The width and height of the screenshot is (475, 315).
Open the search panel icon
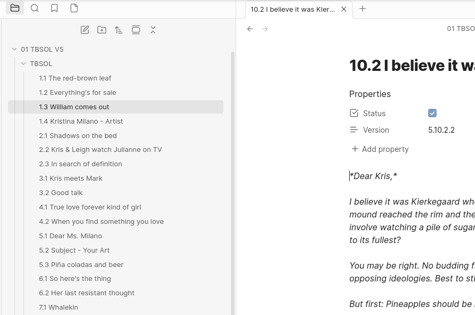pyautogui.click(x=35, y=8)
